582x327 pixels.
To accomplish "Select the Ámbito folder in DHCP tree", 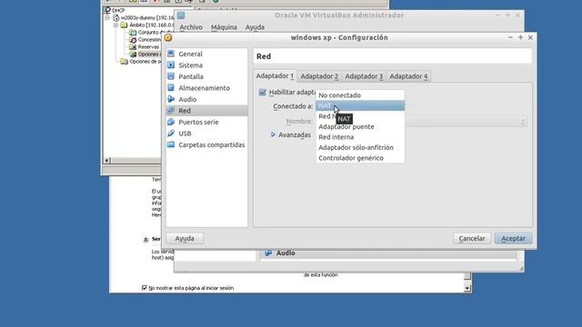I will [x=147, y=25].
